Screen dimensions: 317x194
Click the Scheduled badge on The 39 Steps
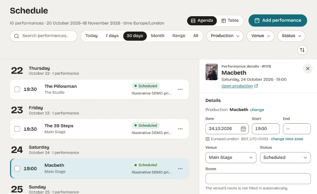[x=145, y=125]
